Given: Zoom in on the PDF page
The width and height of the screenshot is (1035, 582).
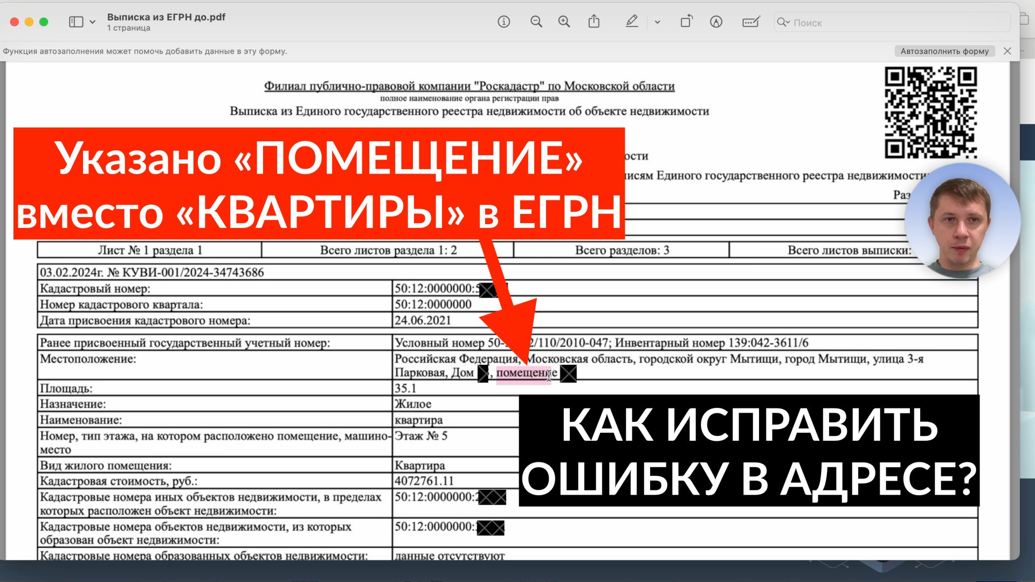Looking at the screenshot, I should [564, 22].
